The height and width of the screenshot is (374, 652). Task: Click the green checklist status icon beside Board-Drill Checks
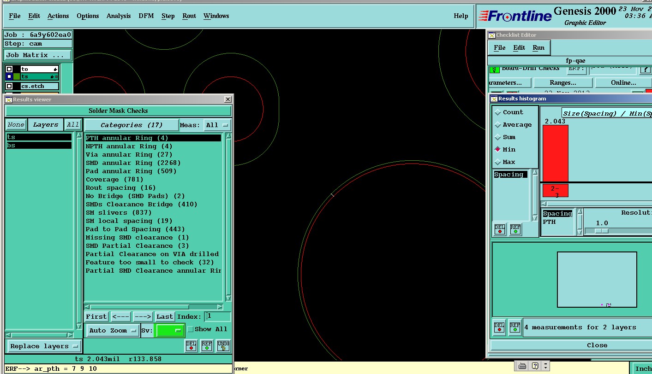[495, 70]
